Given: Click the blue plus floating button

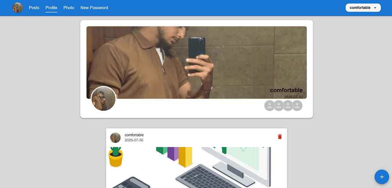Looking at the screenshot, I should point(382,177).
